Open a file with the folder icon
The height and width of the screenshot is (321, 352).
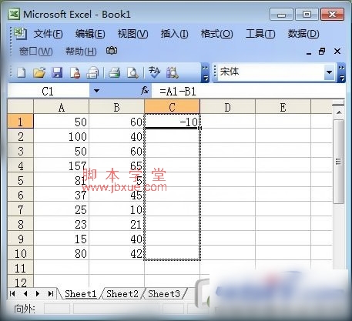click(x=39, y=72)
